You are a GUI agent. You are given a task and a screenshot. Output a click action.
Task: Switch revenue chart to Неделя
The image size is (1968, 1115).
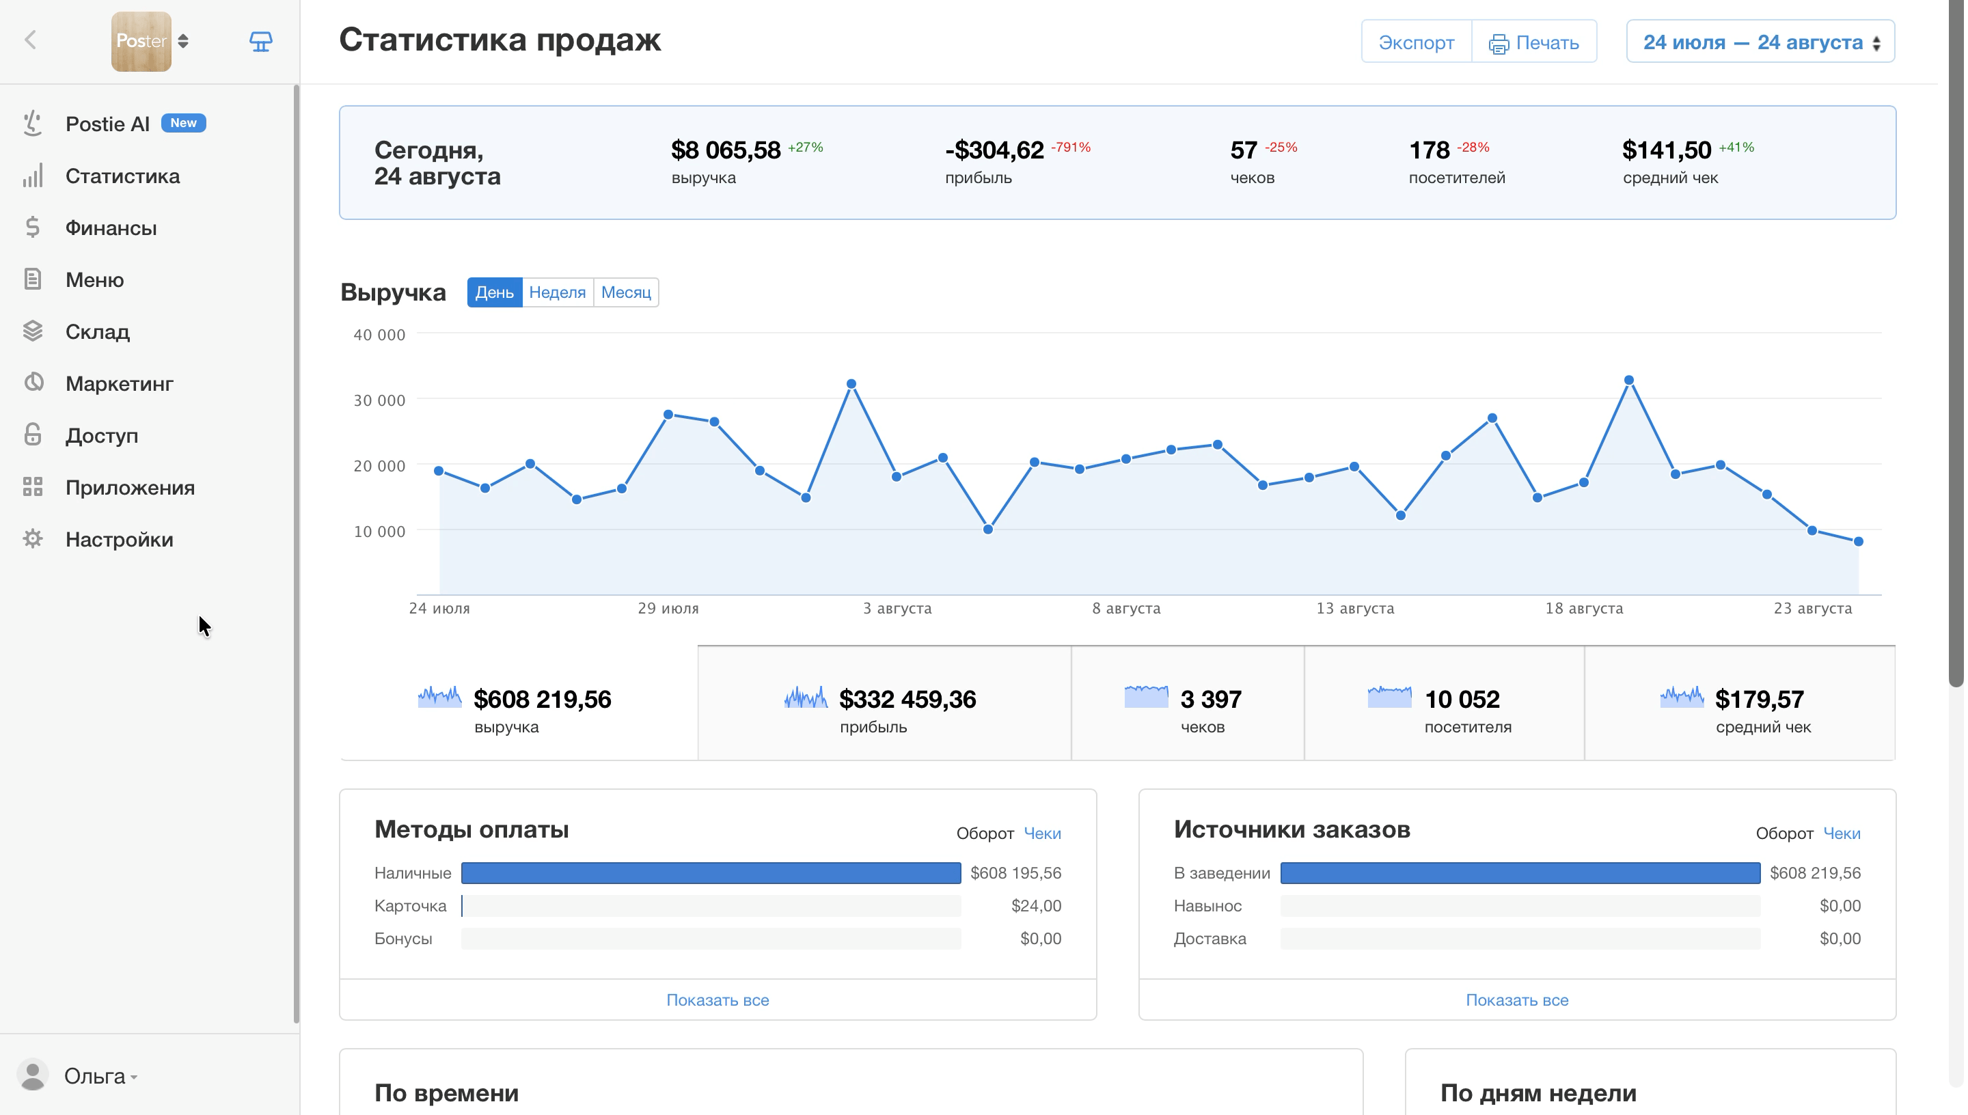tap(557, 292)
